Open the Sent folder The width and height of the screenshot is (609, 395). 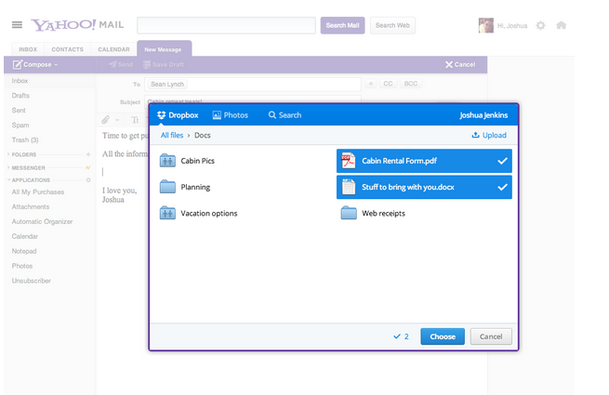[x=19, y=111]
